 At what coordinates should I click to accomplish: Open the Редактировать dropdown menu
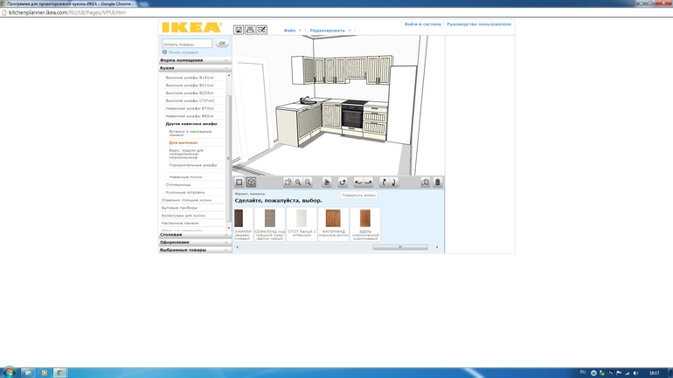coord(330,31)
